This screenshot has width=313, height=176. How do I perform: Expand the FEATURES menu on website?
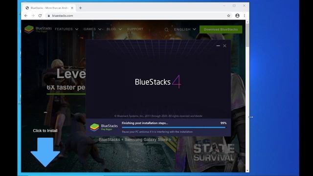[67, 29]
